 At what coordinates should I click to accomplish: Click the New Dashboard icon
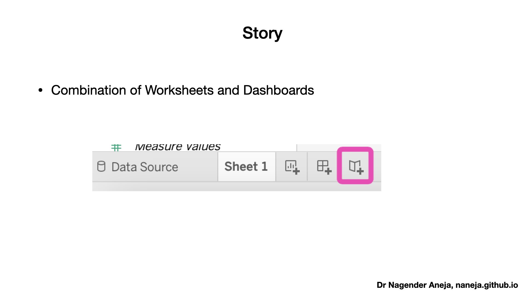pos(324,167)
